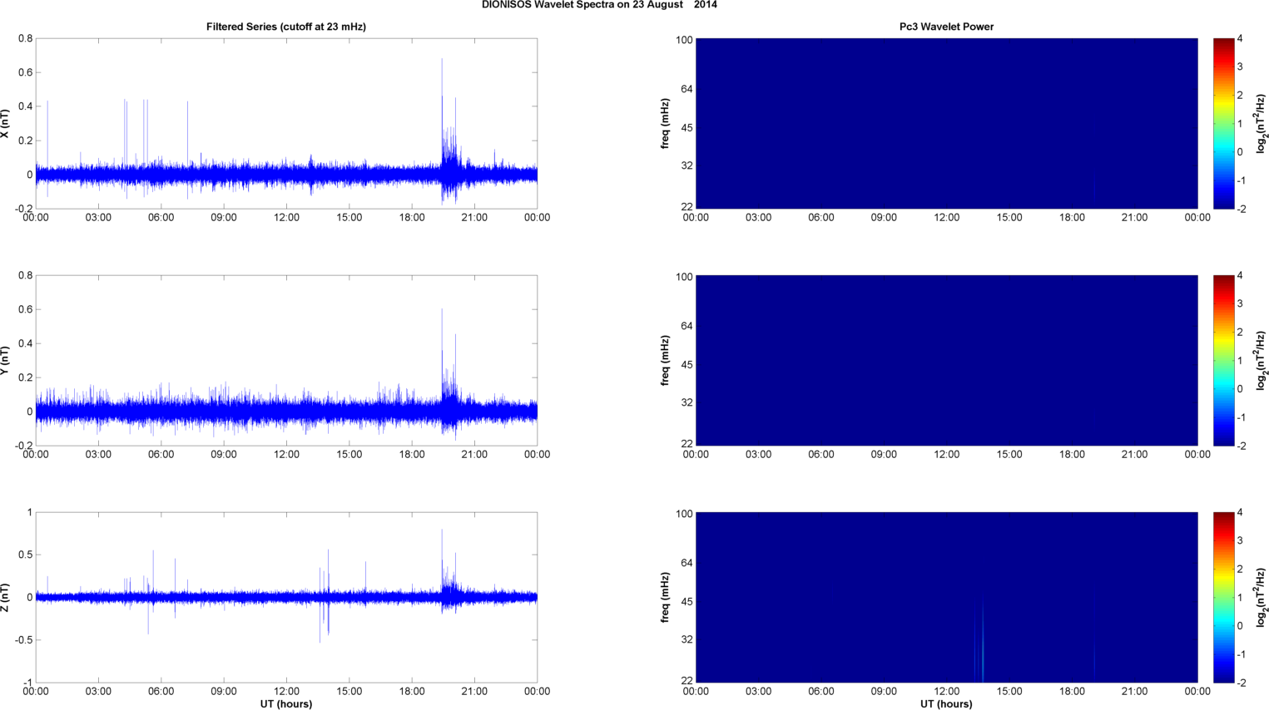Screen dimensions: 1269x710
Task: Click the '-1' tick on the Z (nT) axis
Action: (27, 683)
